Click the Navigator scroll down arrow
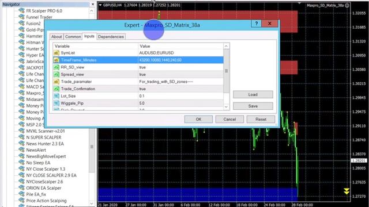The image size is (369, 207). (92, 204)
